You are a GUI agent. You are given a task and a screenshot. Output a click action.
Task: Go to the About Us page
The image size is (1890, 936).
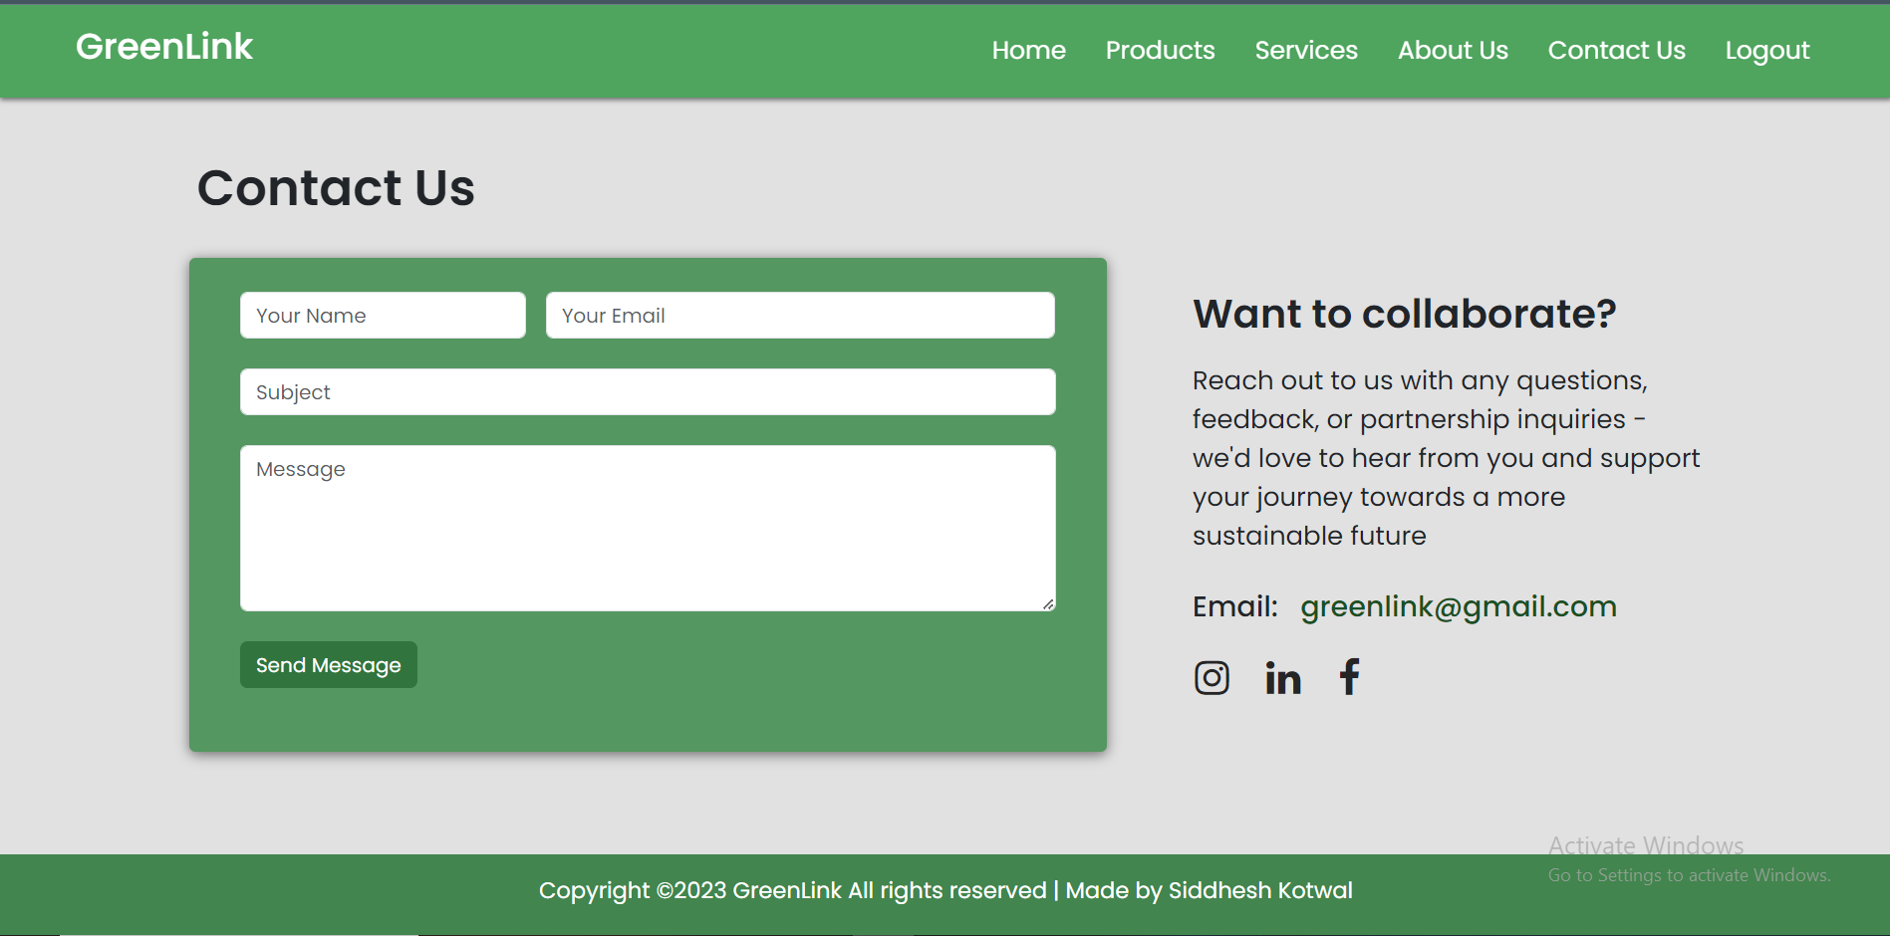click(1452, 50)
